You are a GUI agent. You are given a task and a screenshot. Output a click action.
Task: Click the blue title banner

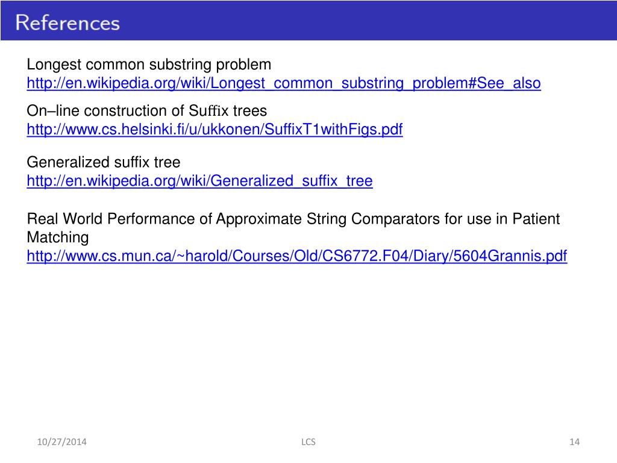pos(308,20)
